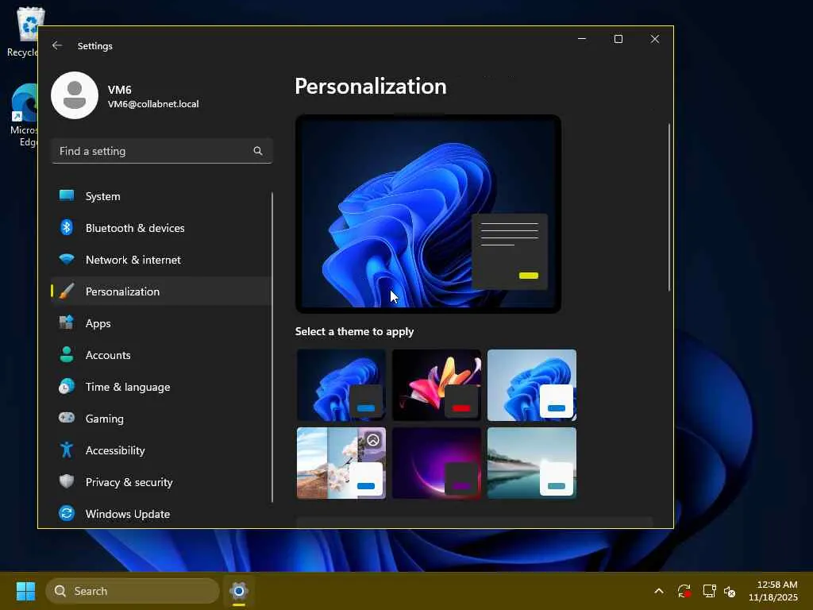Image resolution: width=813 pixels, height=610 pixels.
Task: Go to Time & language settings
Action: [160, 387]
